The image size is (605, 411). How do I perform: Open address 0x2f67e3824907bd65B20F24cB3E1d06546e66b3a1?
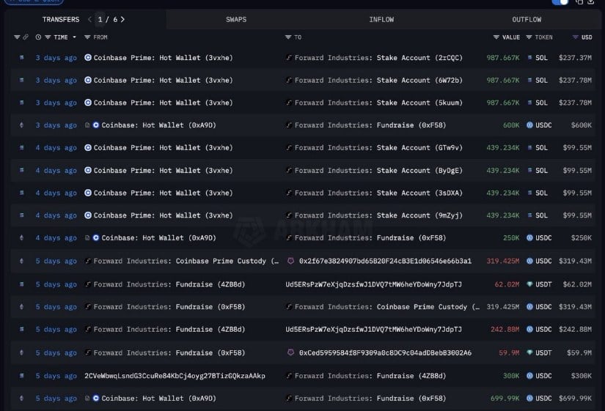385,261
